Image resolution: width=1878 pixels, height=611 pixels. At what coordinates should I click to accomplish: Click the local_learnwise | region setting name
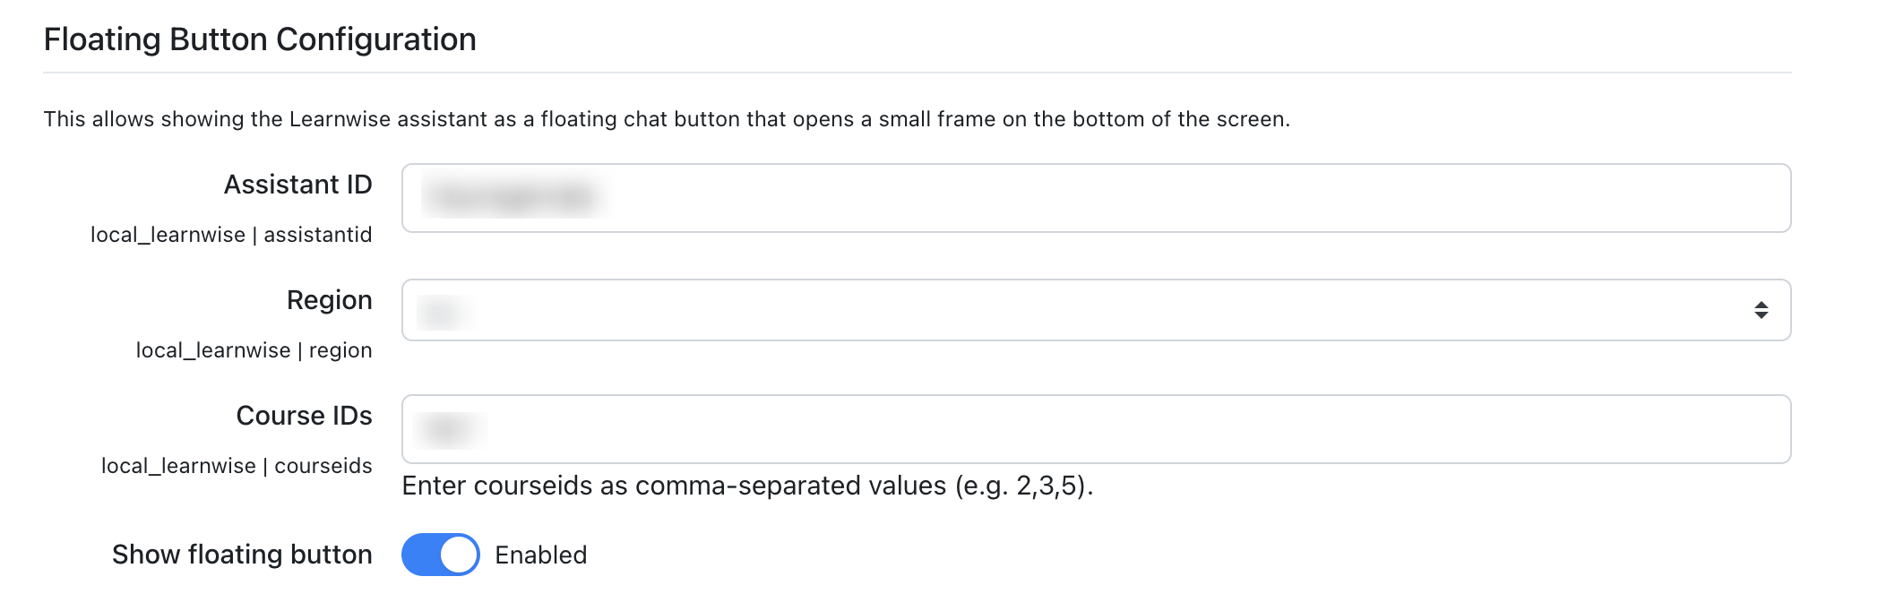click(254, 350)
